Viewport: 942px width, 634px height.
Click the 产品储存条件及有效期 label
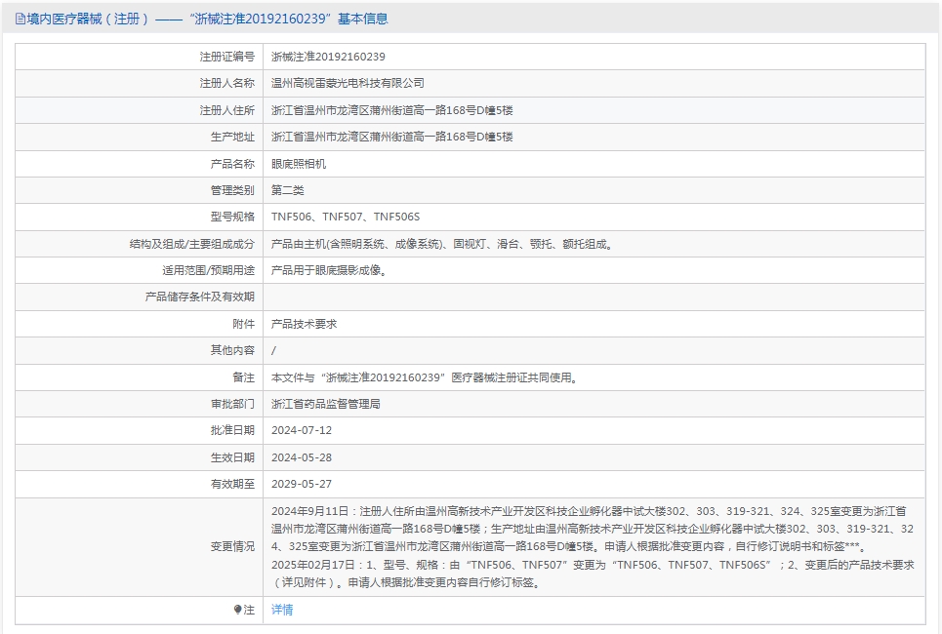[200, 297]
